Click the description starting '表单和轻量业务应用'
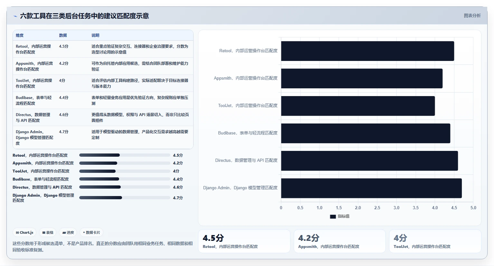 point(140,100)
